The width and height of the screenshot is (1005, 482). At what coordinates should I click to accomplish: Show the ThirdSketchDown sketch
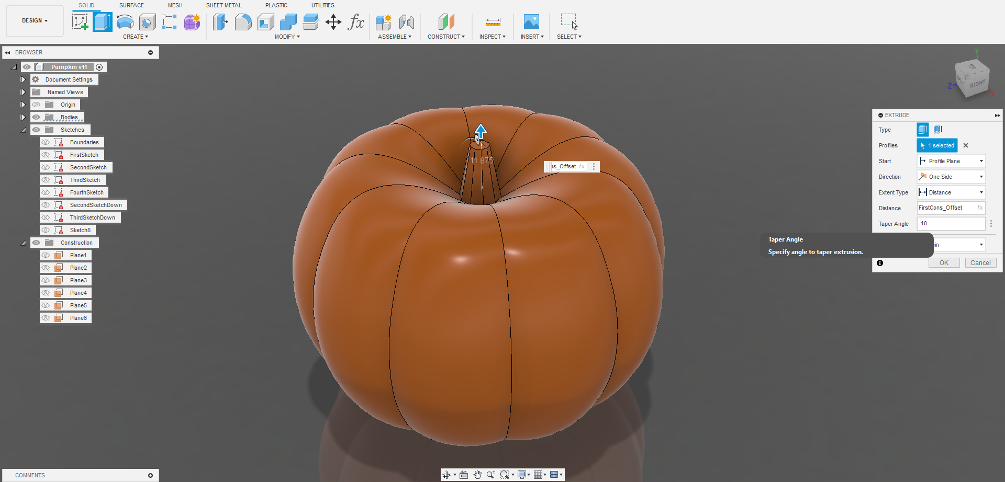coord(46,217)
